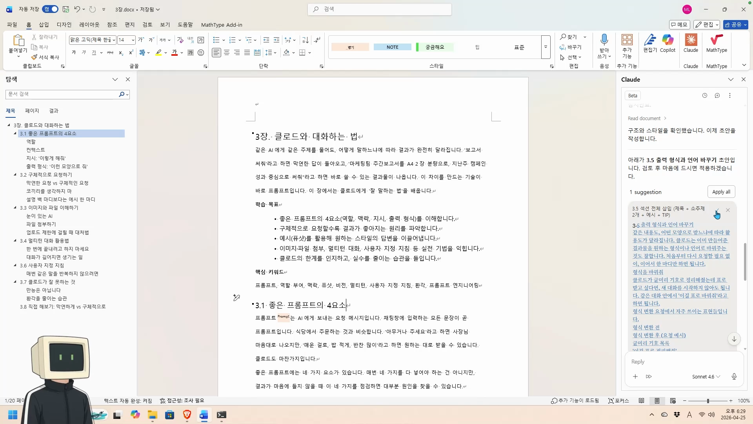The image size is (753, 424).
Task: Click the Format Painter brush icon
Action: tap(35, 57)
